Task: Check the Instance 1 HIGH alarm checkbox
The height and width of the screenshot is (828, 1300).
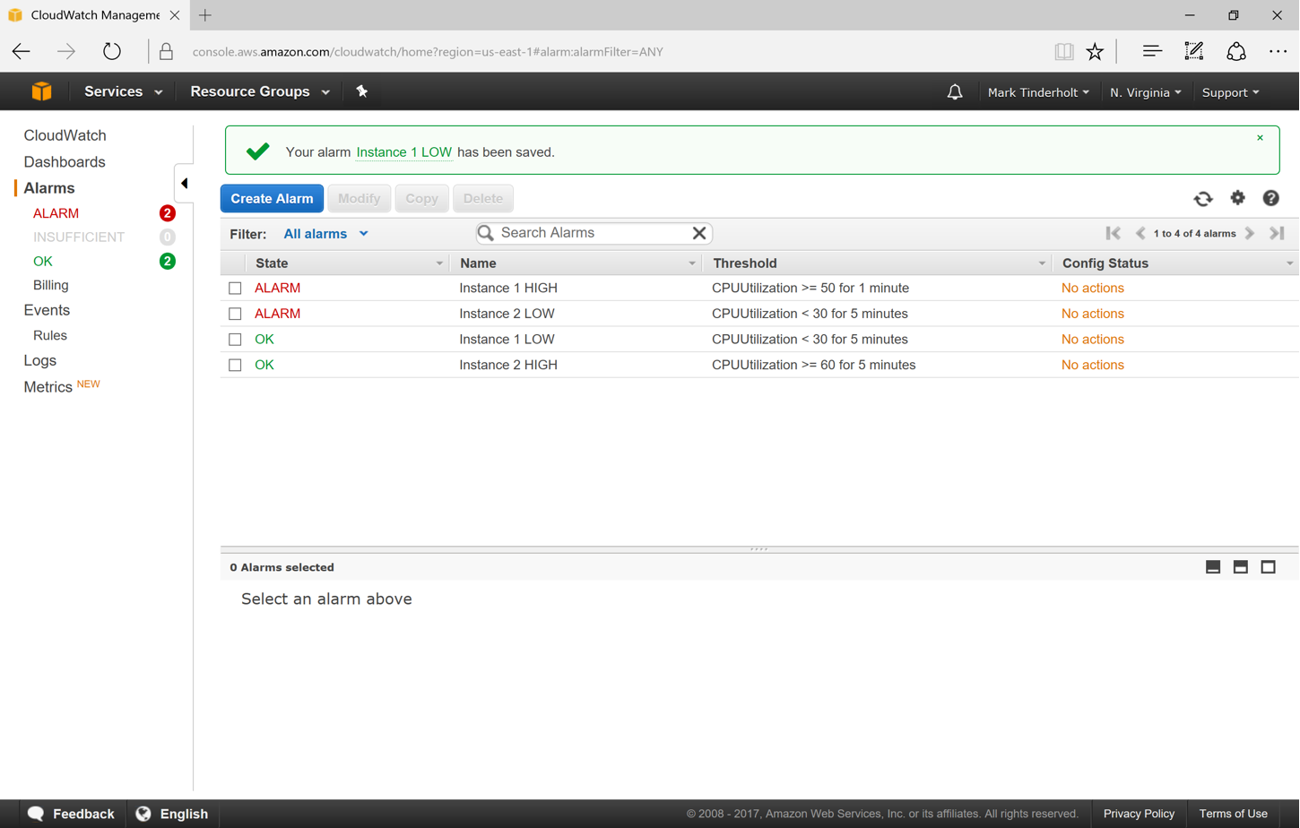Action: [x=235, y=289]
